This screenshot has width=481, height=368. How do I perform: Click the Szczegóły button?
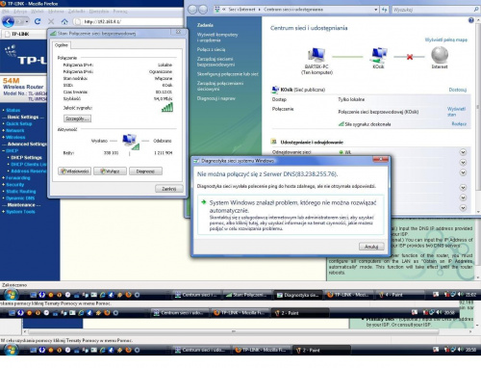coord(77,118)
